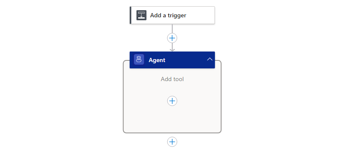The width and height of the screenshot is (338, 152).
Task: Collapse the Agent action with the chevron
Action: (x=210, y=59)
